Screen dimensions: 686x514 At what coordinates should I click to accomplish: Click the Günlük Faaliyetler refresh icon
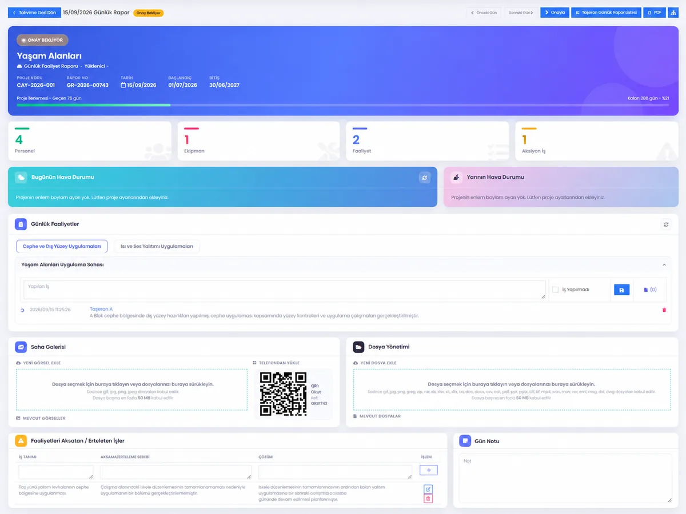666,224
